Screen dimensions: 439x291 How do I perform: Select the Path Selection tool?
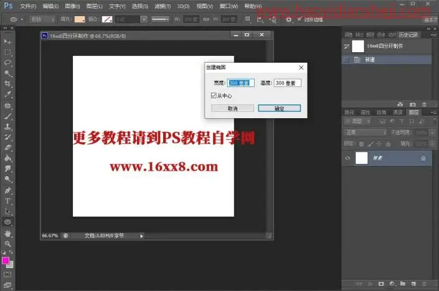[7, 211]
